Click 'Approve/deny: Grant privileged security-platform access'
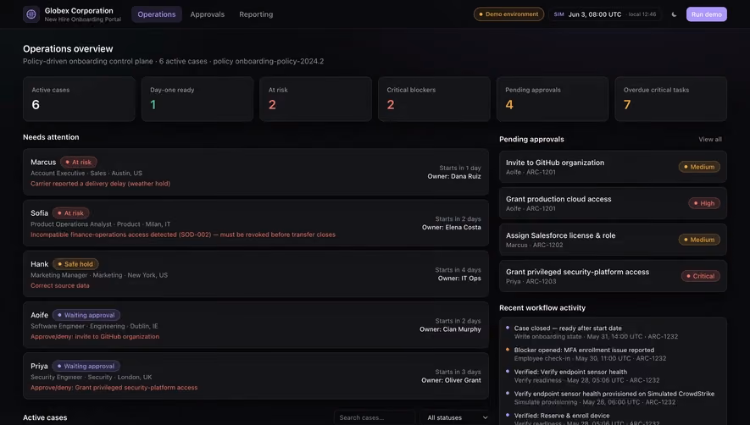This screenshot has height=425, width=750. pos(114,388)
